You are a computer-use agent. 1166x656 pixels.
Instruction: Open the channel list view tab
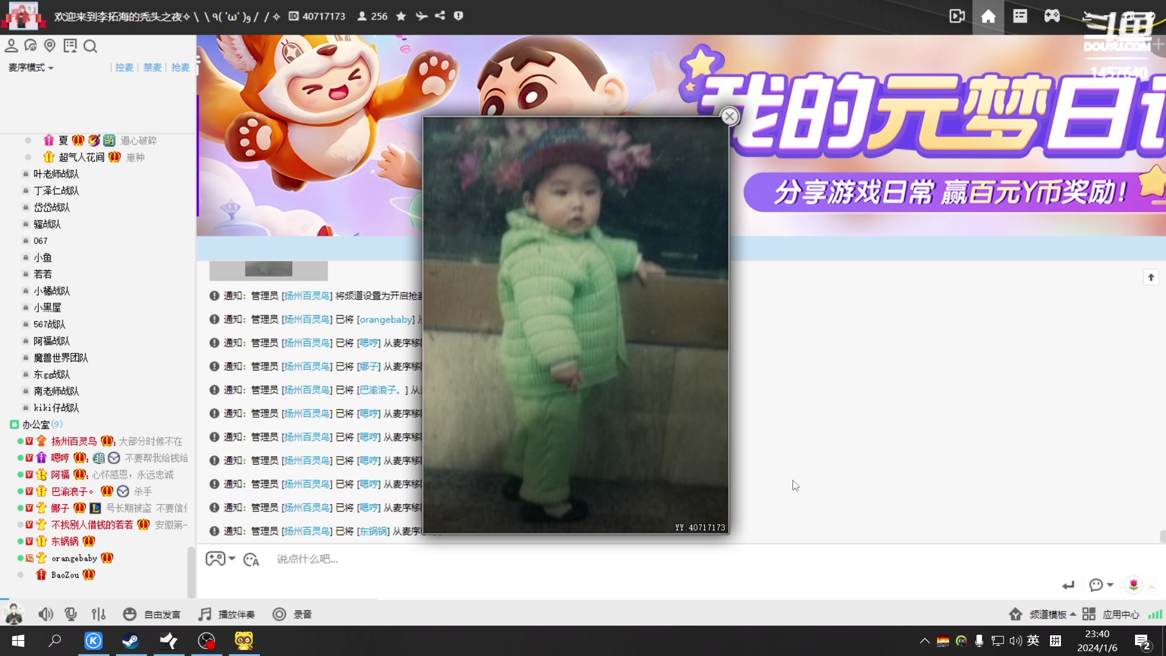1020,16
